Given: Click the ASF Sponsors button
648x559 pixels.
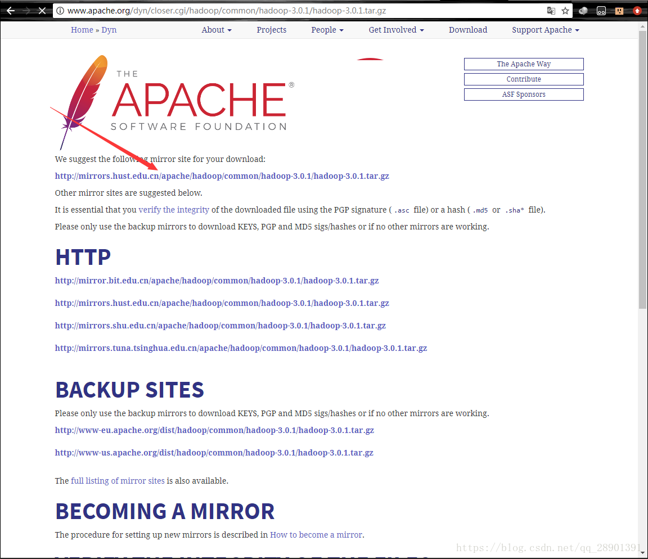Looking at the screenshot, I should 524,94.
